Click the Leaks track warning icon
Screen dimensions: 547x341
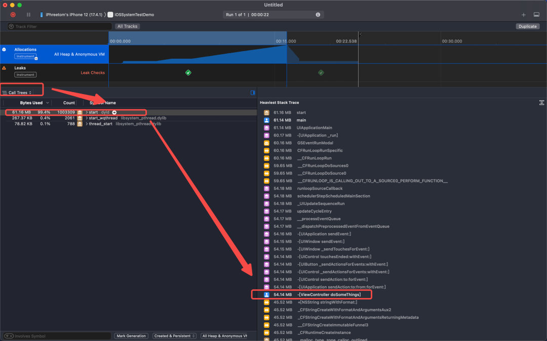[4, 68]
